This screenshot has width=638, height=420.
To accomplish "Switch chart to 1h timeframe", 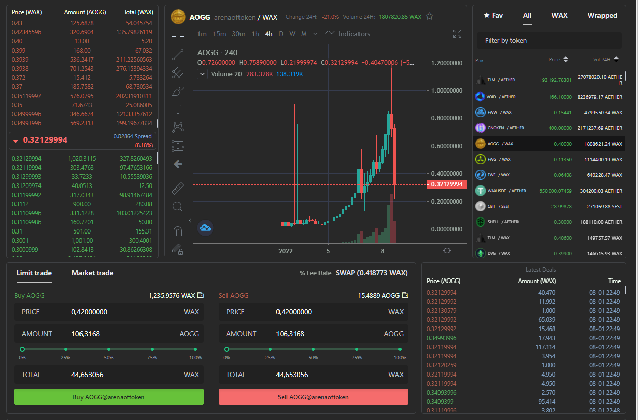I will (x=255, y=34).
